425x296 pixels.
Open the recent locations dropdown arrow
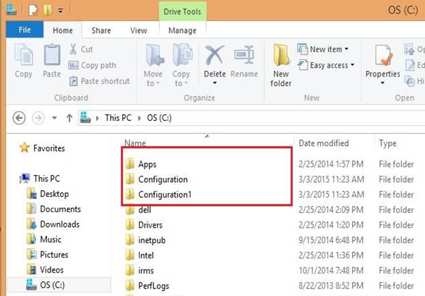55,118
